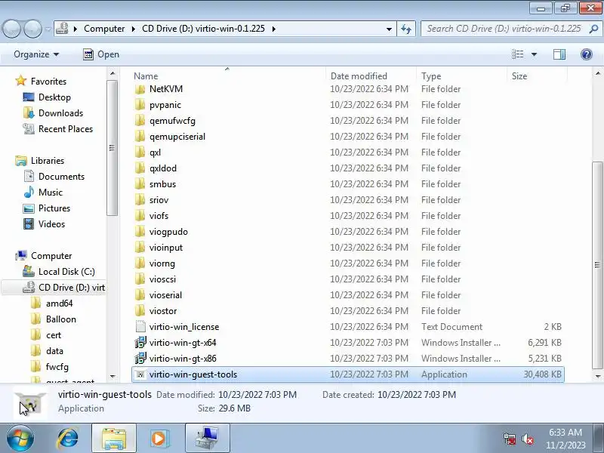Click the recent pages dropdown arrow

point(48,29)
